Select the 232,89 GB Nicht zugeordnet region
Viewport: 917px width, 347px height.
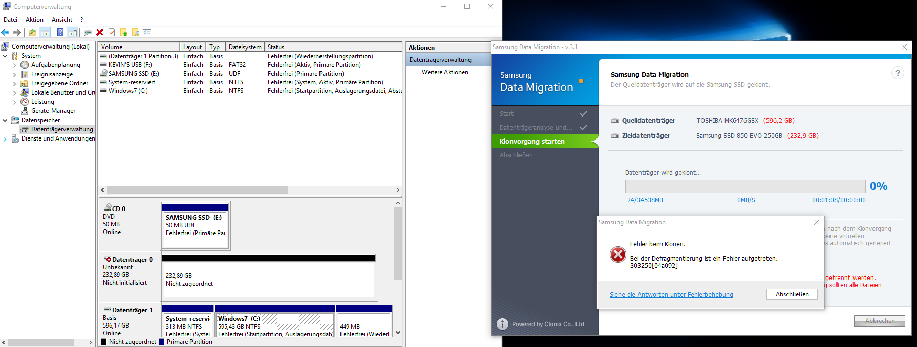point(269,276)
